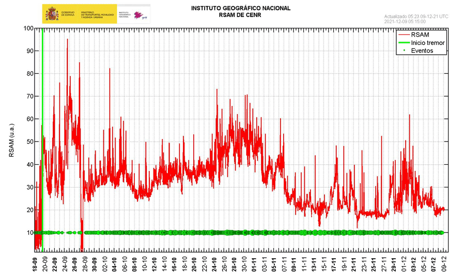Viewport: 465px width, 280px height.
Task: Click the x-axis date label '05-11'
Action: click(x=274, y=265)
